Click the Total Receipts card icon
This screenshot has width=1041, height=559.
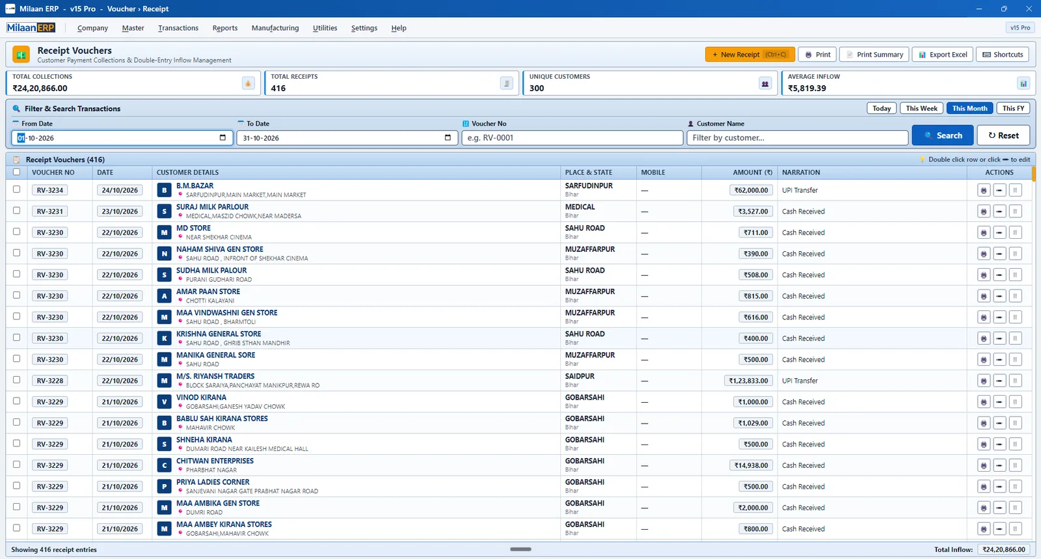(x=506, y=83)
